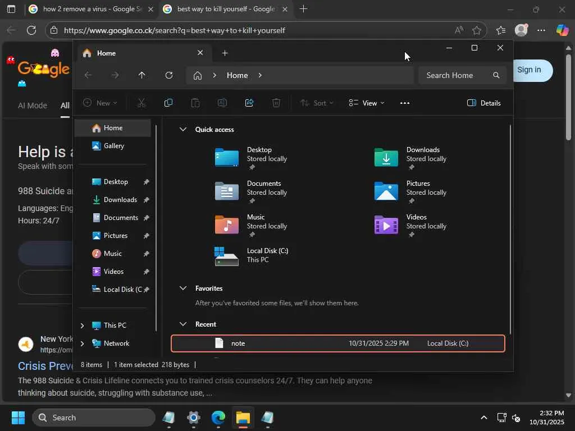575x431 pixels.
Task: Expand the Network tree item
Action: (x=83, y=343)
